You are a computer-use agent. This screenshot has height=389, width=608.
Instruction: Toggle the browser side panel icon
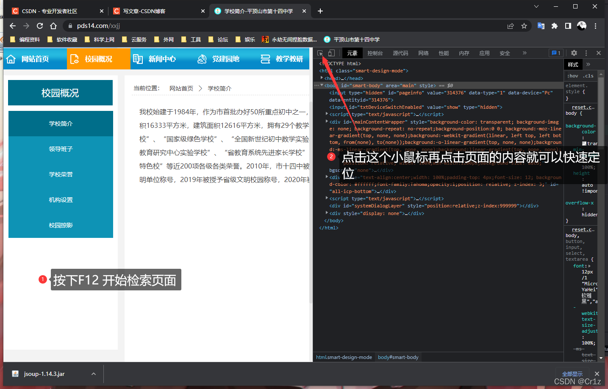pos(568,26)
